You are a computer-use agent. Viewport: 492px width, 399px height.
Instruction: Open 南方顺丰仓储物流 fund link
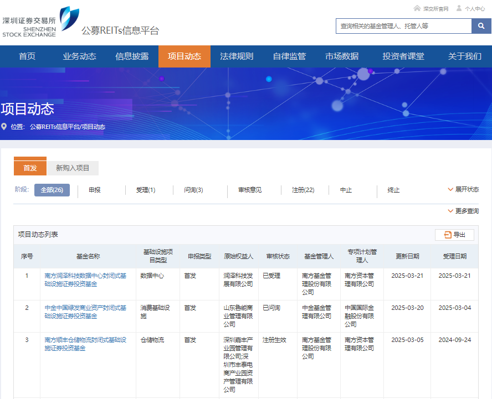85,344
